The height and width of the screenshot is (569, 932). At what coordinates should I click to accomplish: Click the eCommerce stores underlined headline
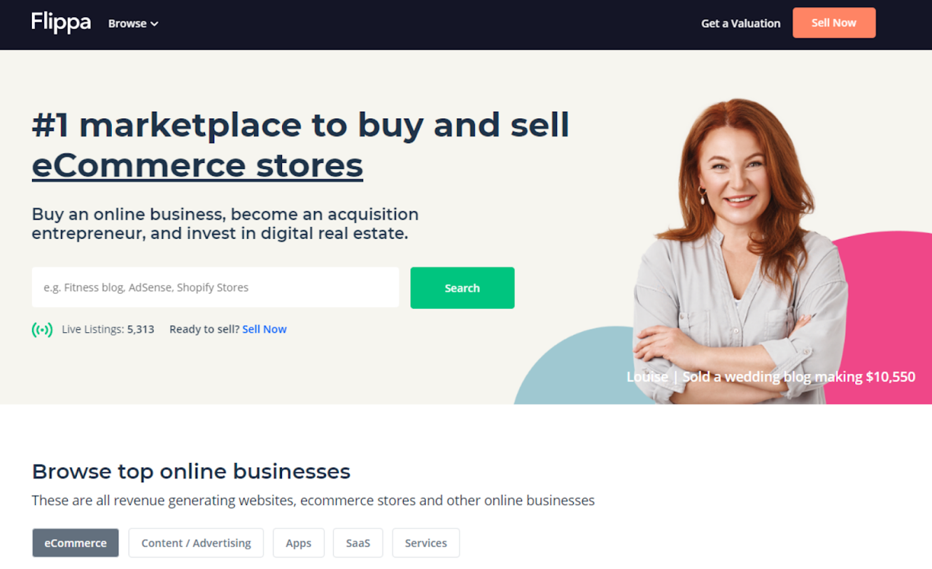tap(197, 165)
